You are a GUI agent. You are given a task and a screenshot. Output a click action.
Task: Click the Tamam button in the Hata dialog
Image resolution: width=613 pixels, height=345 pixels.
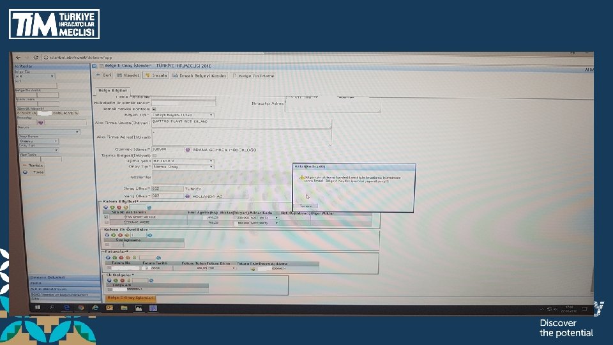click(306, 206)
